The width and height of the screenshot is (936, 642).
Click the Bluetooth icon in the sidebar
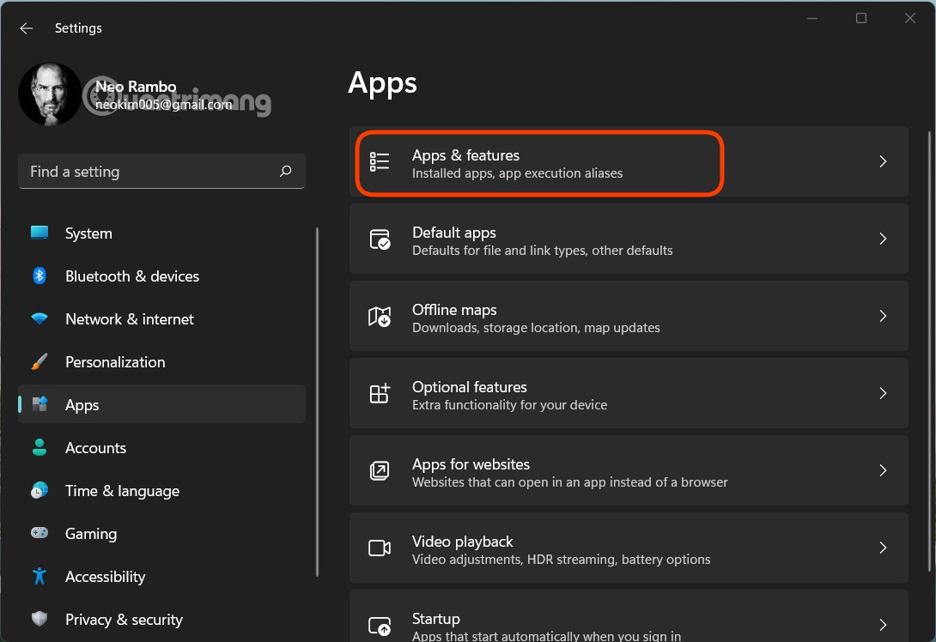click(x=39, y=276)
